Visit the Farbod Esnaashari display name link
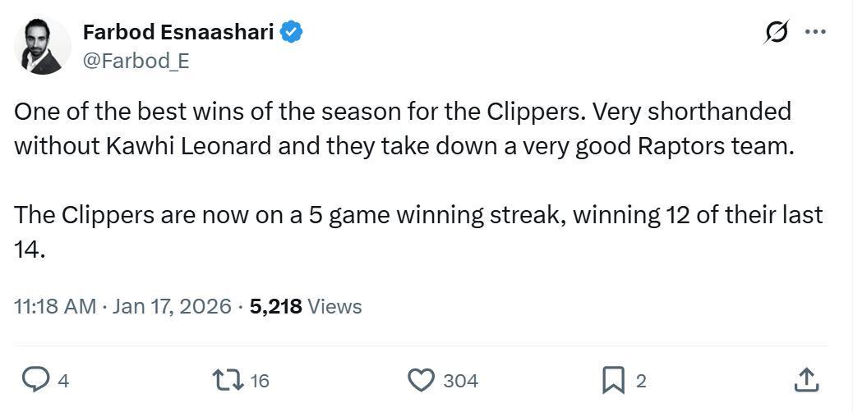Screen dimensions: 853x412 (x=178, y=32)
